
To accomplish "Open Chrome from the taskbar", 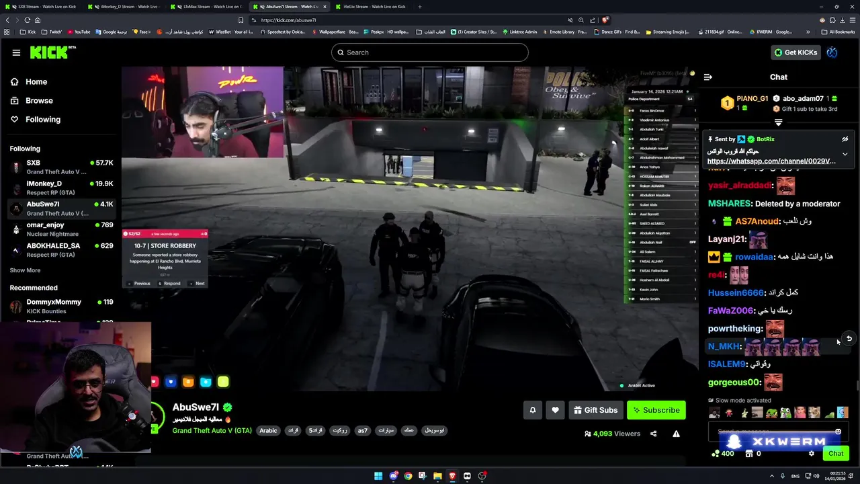I will [x=408, y=476].
